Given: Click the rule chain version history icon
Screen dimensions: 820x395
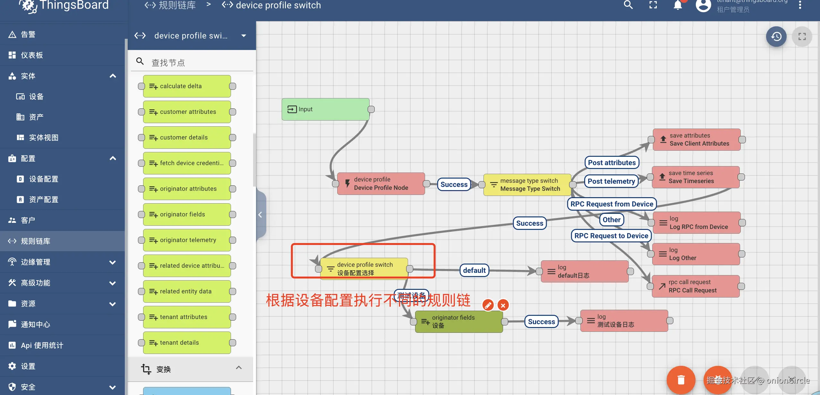Looking at the screenshot, I should point(776,37).
